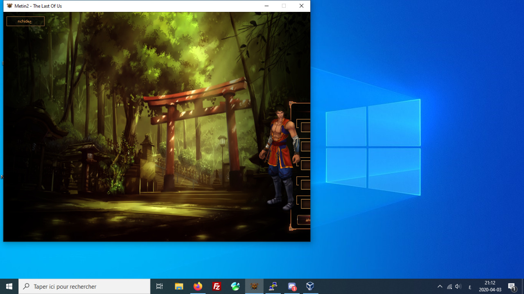Close the Metin2 - The Last Of Us window

[x=301, y=6]
